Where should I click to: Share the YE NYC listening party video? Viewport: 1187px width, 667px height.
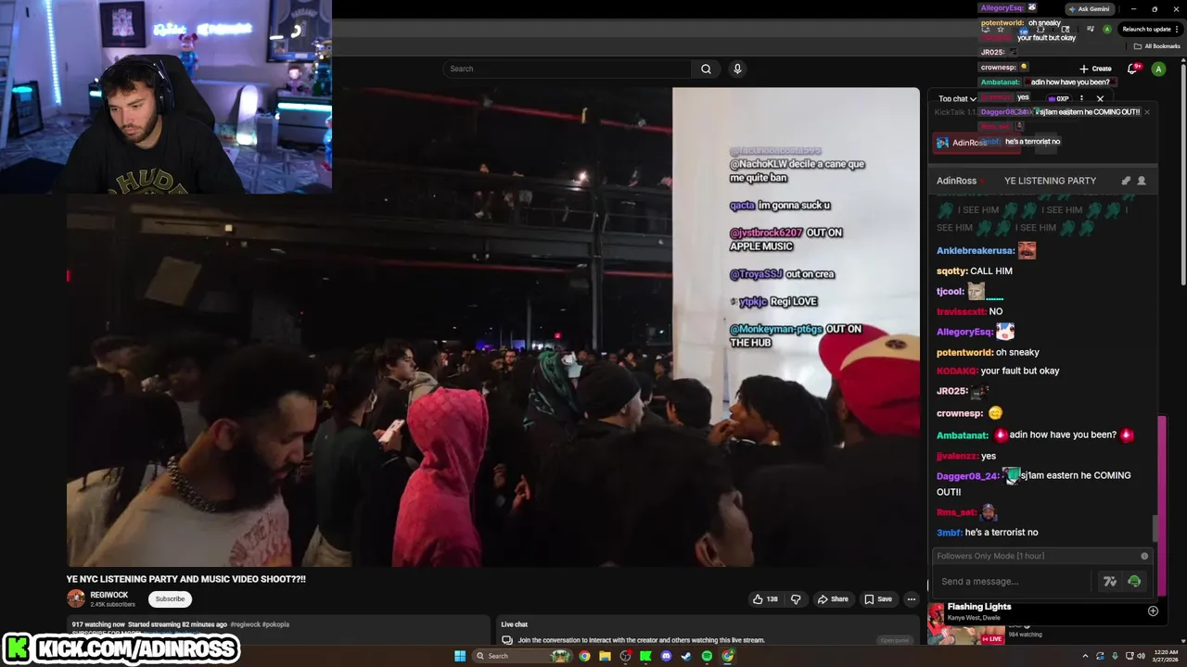click(833, 599)
